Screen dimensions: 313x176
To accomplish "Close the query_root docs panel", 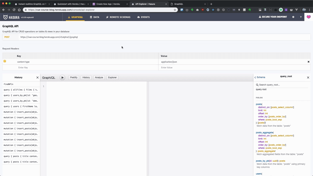I will (x=308, y=77).
